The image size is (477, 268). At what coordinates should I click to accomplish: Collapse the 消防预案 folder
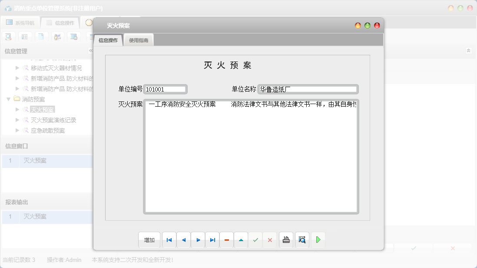(x=9, y=99)
